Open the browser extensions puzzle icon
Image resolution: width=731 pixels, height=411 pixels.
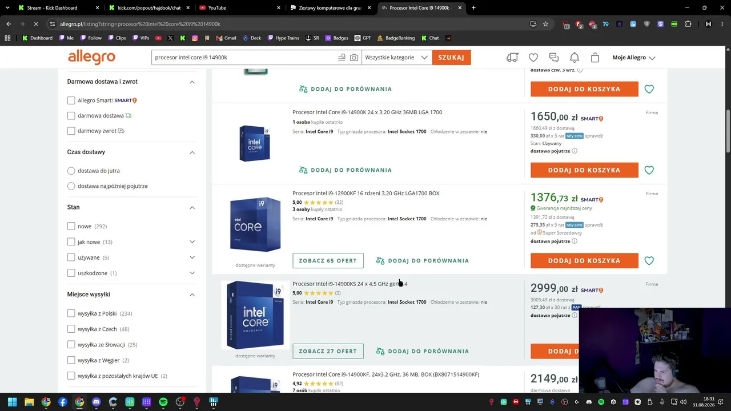click(x=688, y=24)
